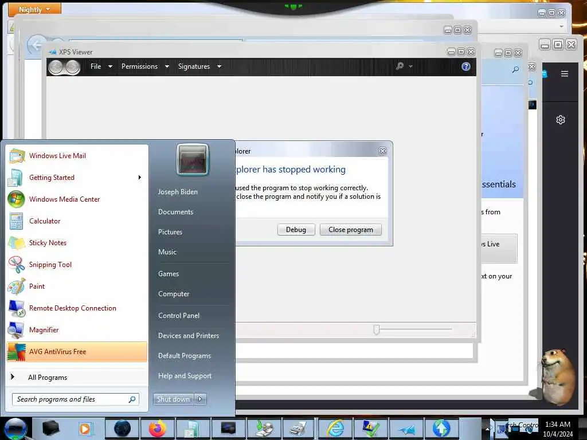
Task: Switch to Firefox in the taskbar
Action: click(158, 428)
